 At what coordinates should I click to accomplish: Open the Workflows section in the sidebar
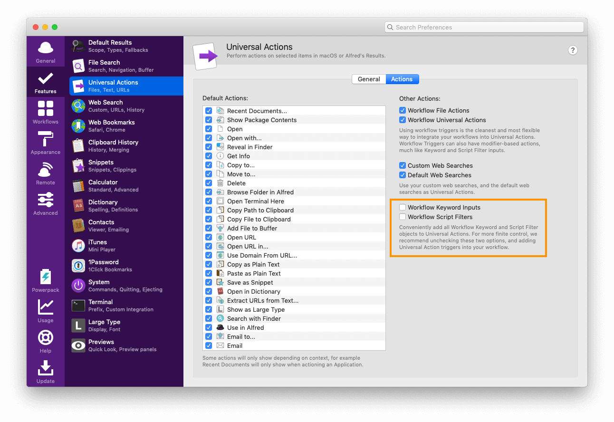(45, 112)
